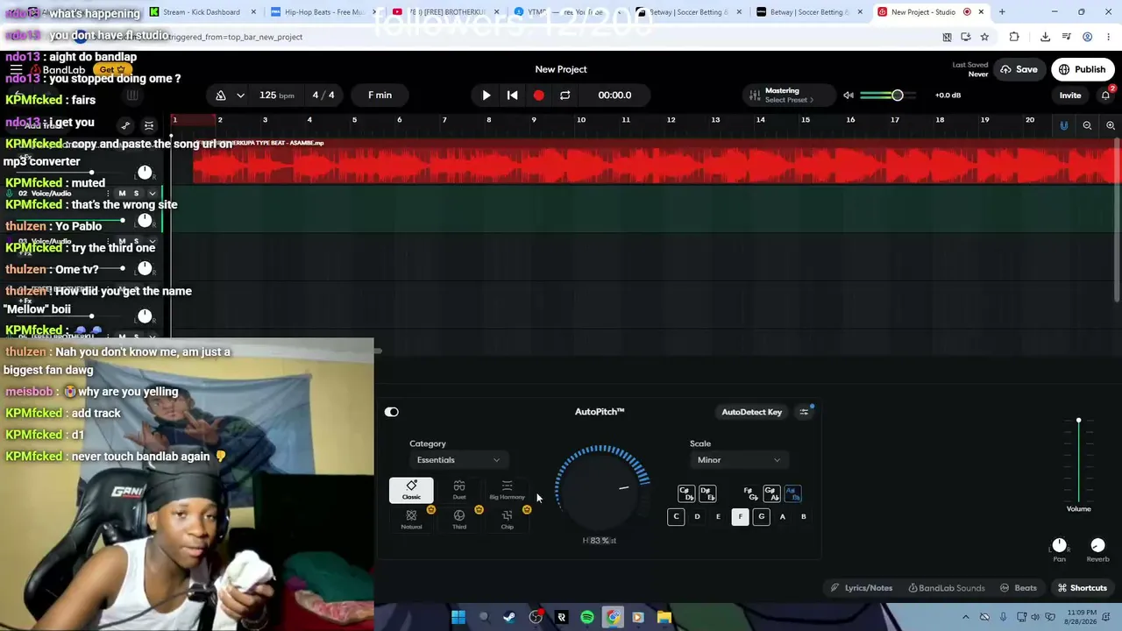Switch to the Hip-Hop Beats browser tab

[x=323, y=12]
